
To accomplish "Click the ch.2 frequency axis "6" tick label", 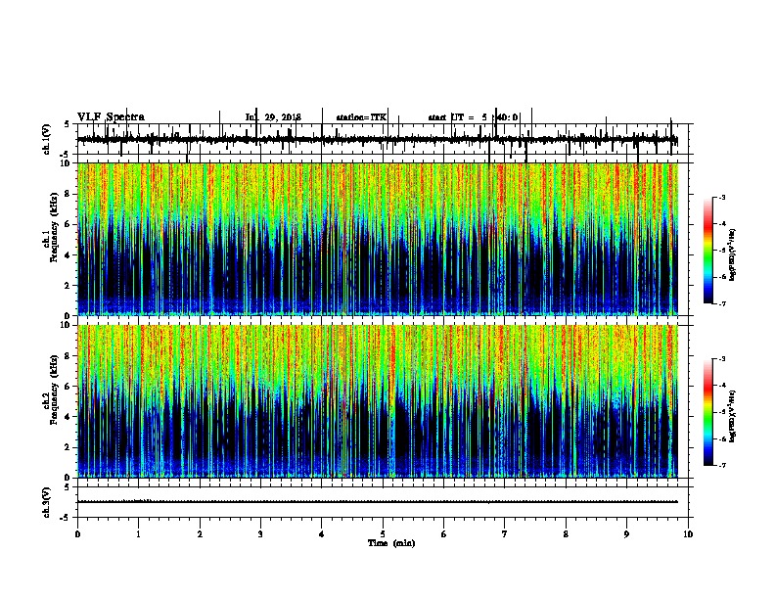I will tap(68, 387).
